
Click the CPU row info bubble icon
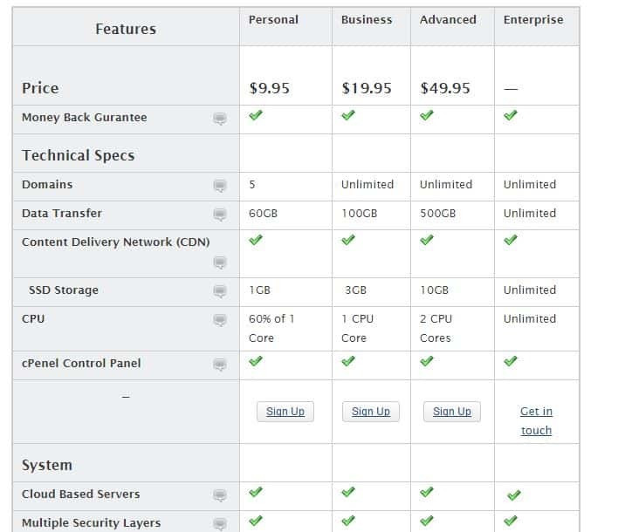point(220,320)
